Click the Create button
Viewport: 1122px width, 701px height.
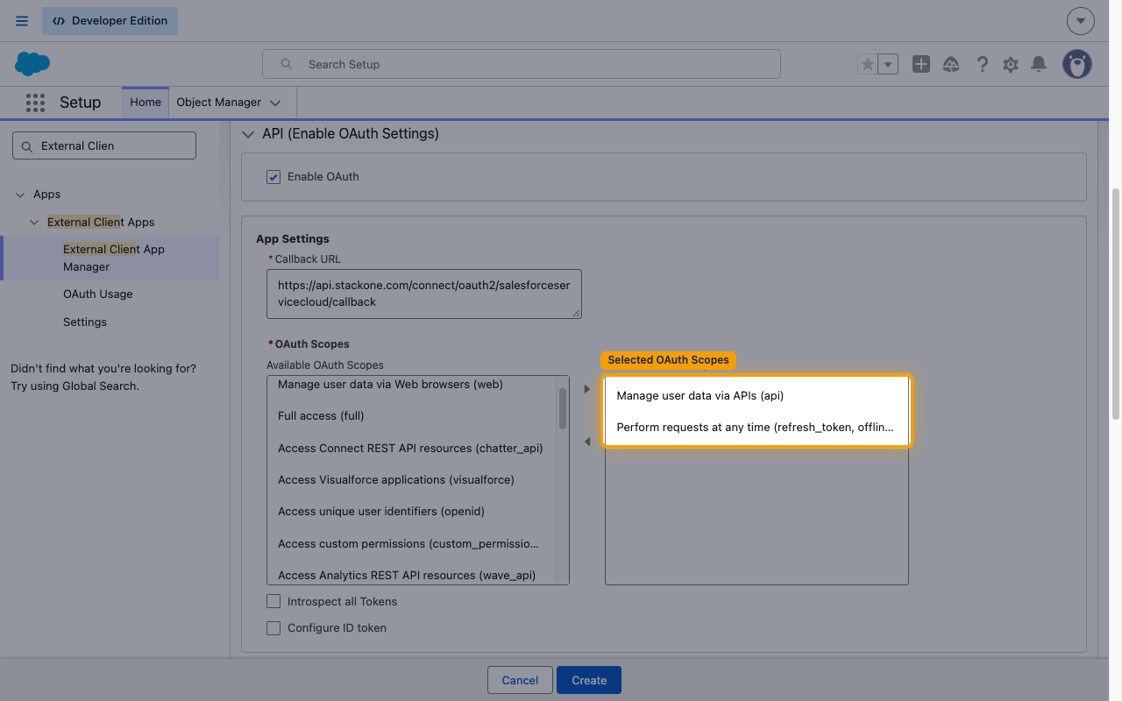point(589,680)
